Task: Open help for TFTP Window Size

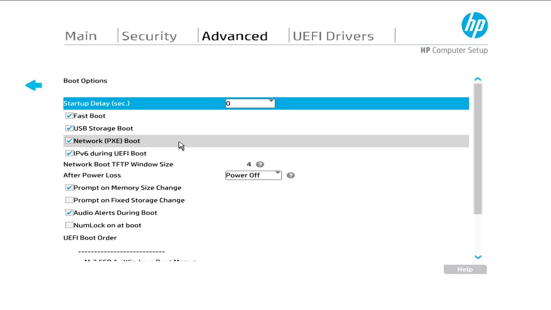Action: point(260,164)
